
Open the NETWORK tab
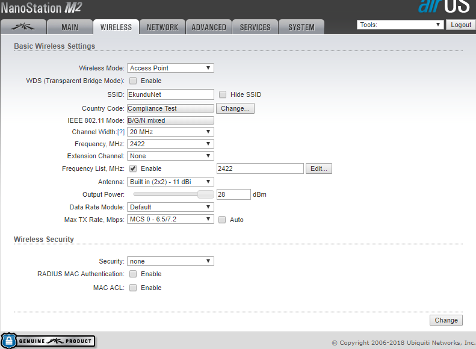[x=162, y=27]
